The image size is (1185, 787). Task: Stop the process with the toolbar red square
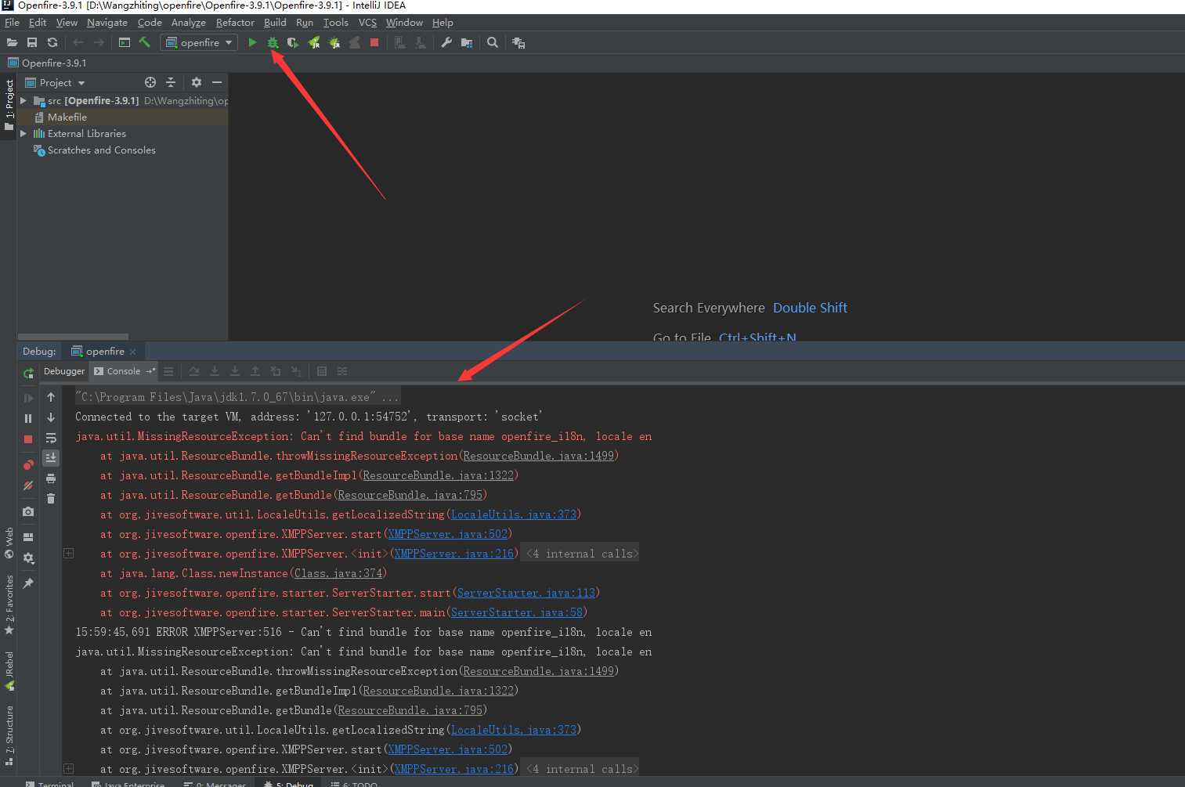tap(374, 42)
